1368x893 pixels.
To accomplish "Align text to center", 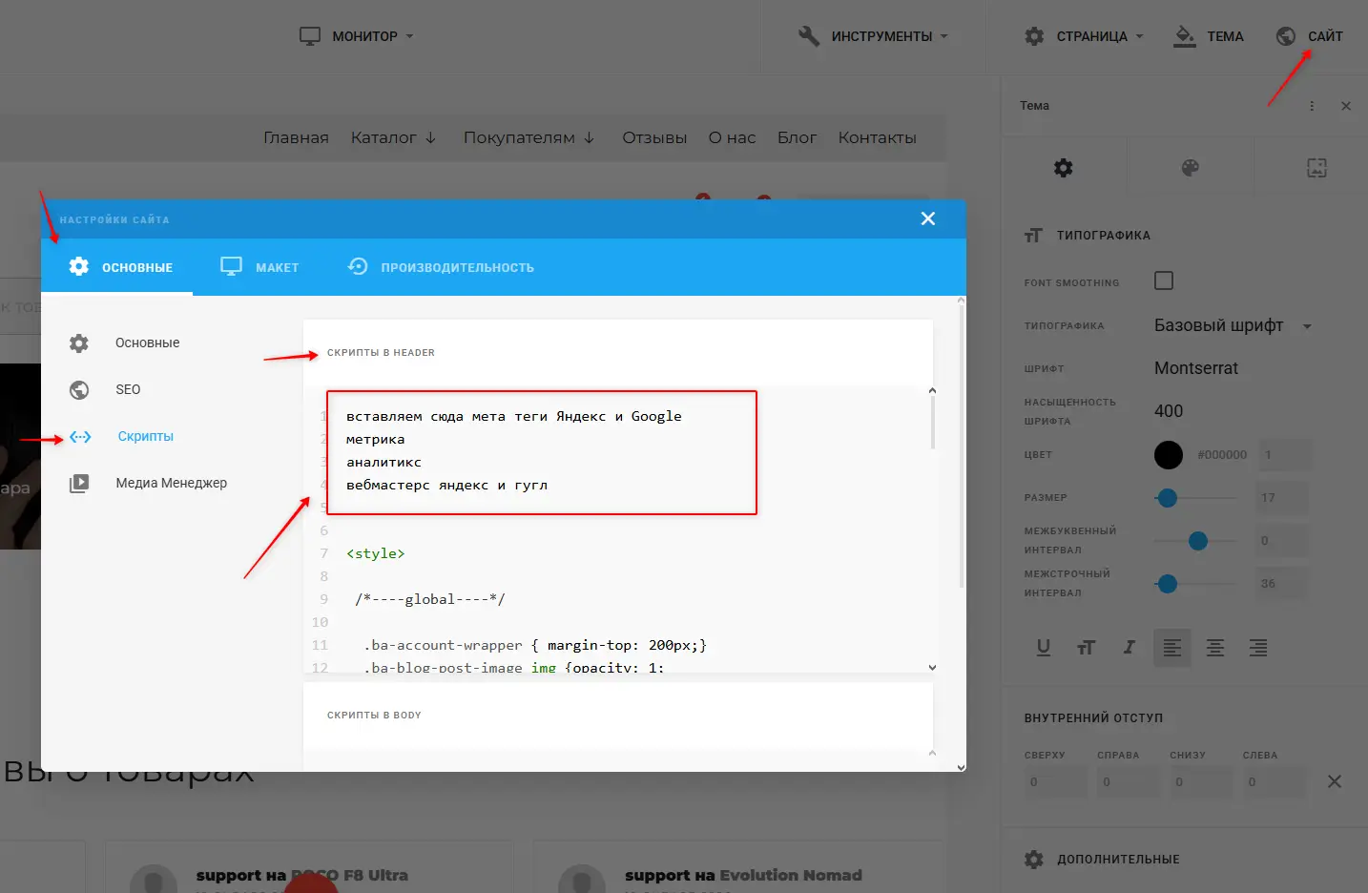I will coord(1214,648).
